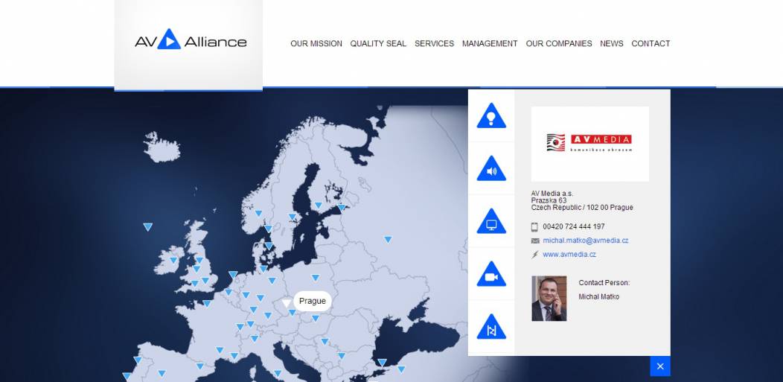Go to Services menu item
The height and width of the screenshot is (382, 783).
(x=434, y=43)
